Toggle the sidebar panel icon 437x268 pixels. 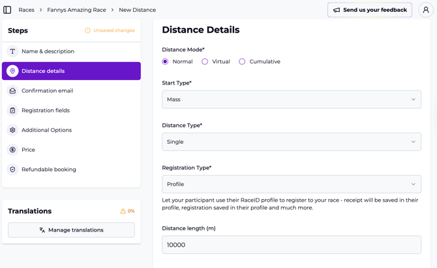click(x=8, y=10)
